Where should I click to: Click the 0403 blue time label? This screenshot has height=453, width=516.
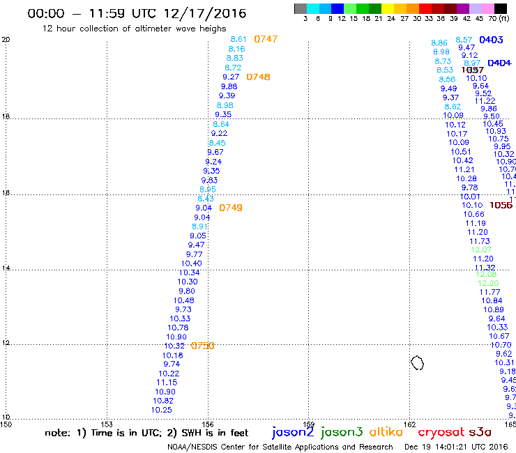pos(491,40)
